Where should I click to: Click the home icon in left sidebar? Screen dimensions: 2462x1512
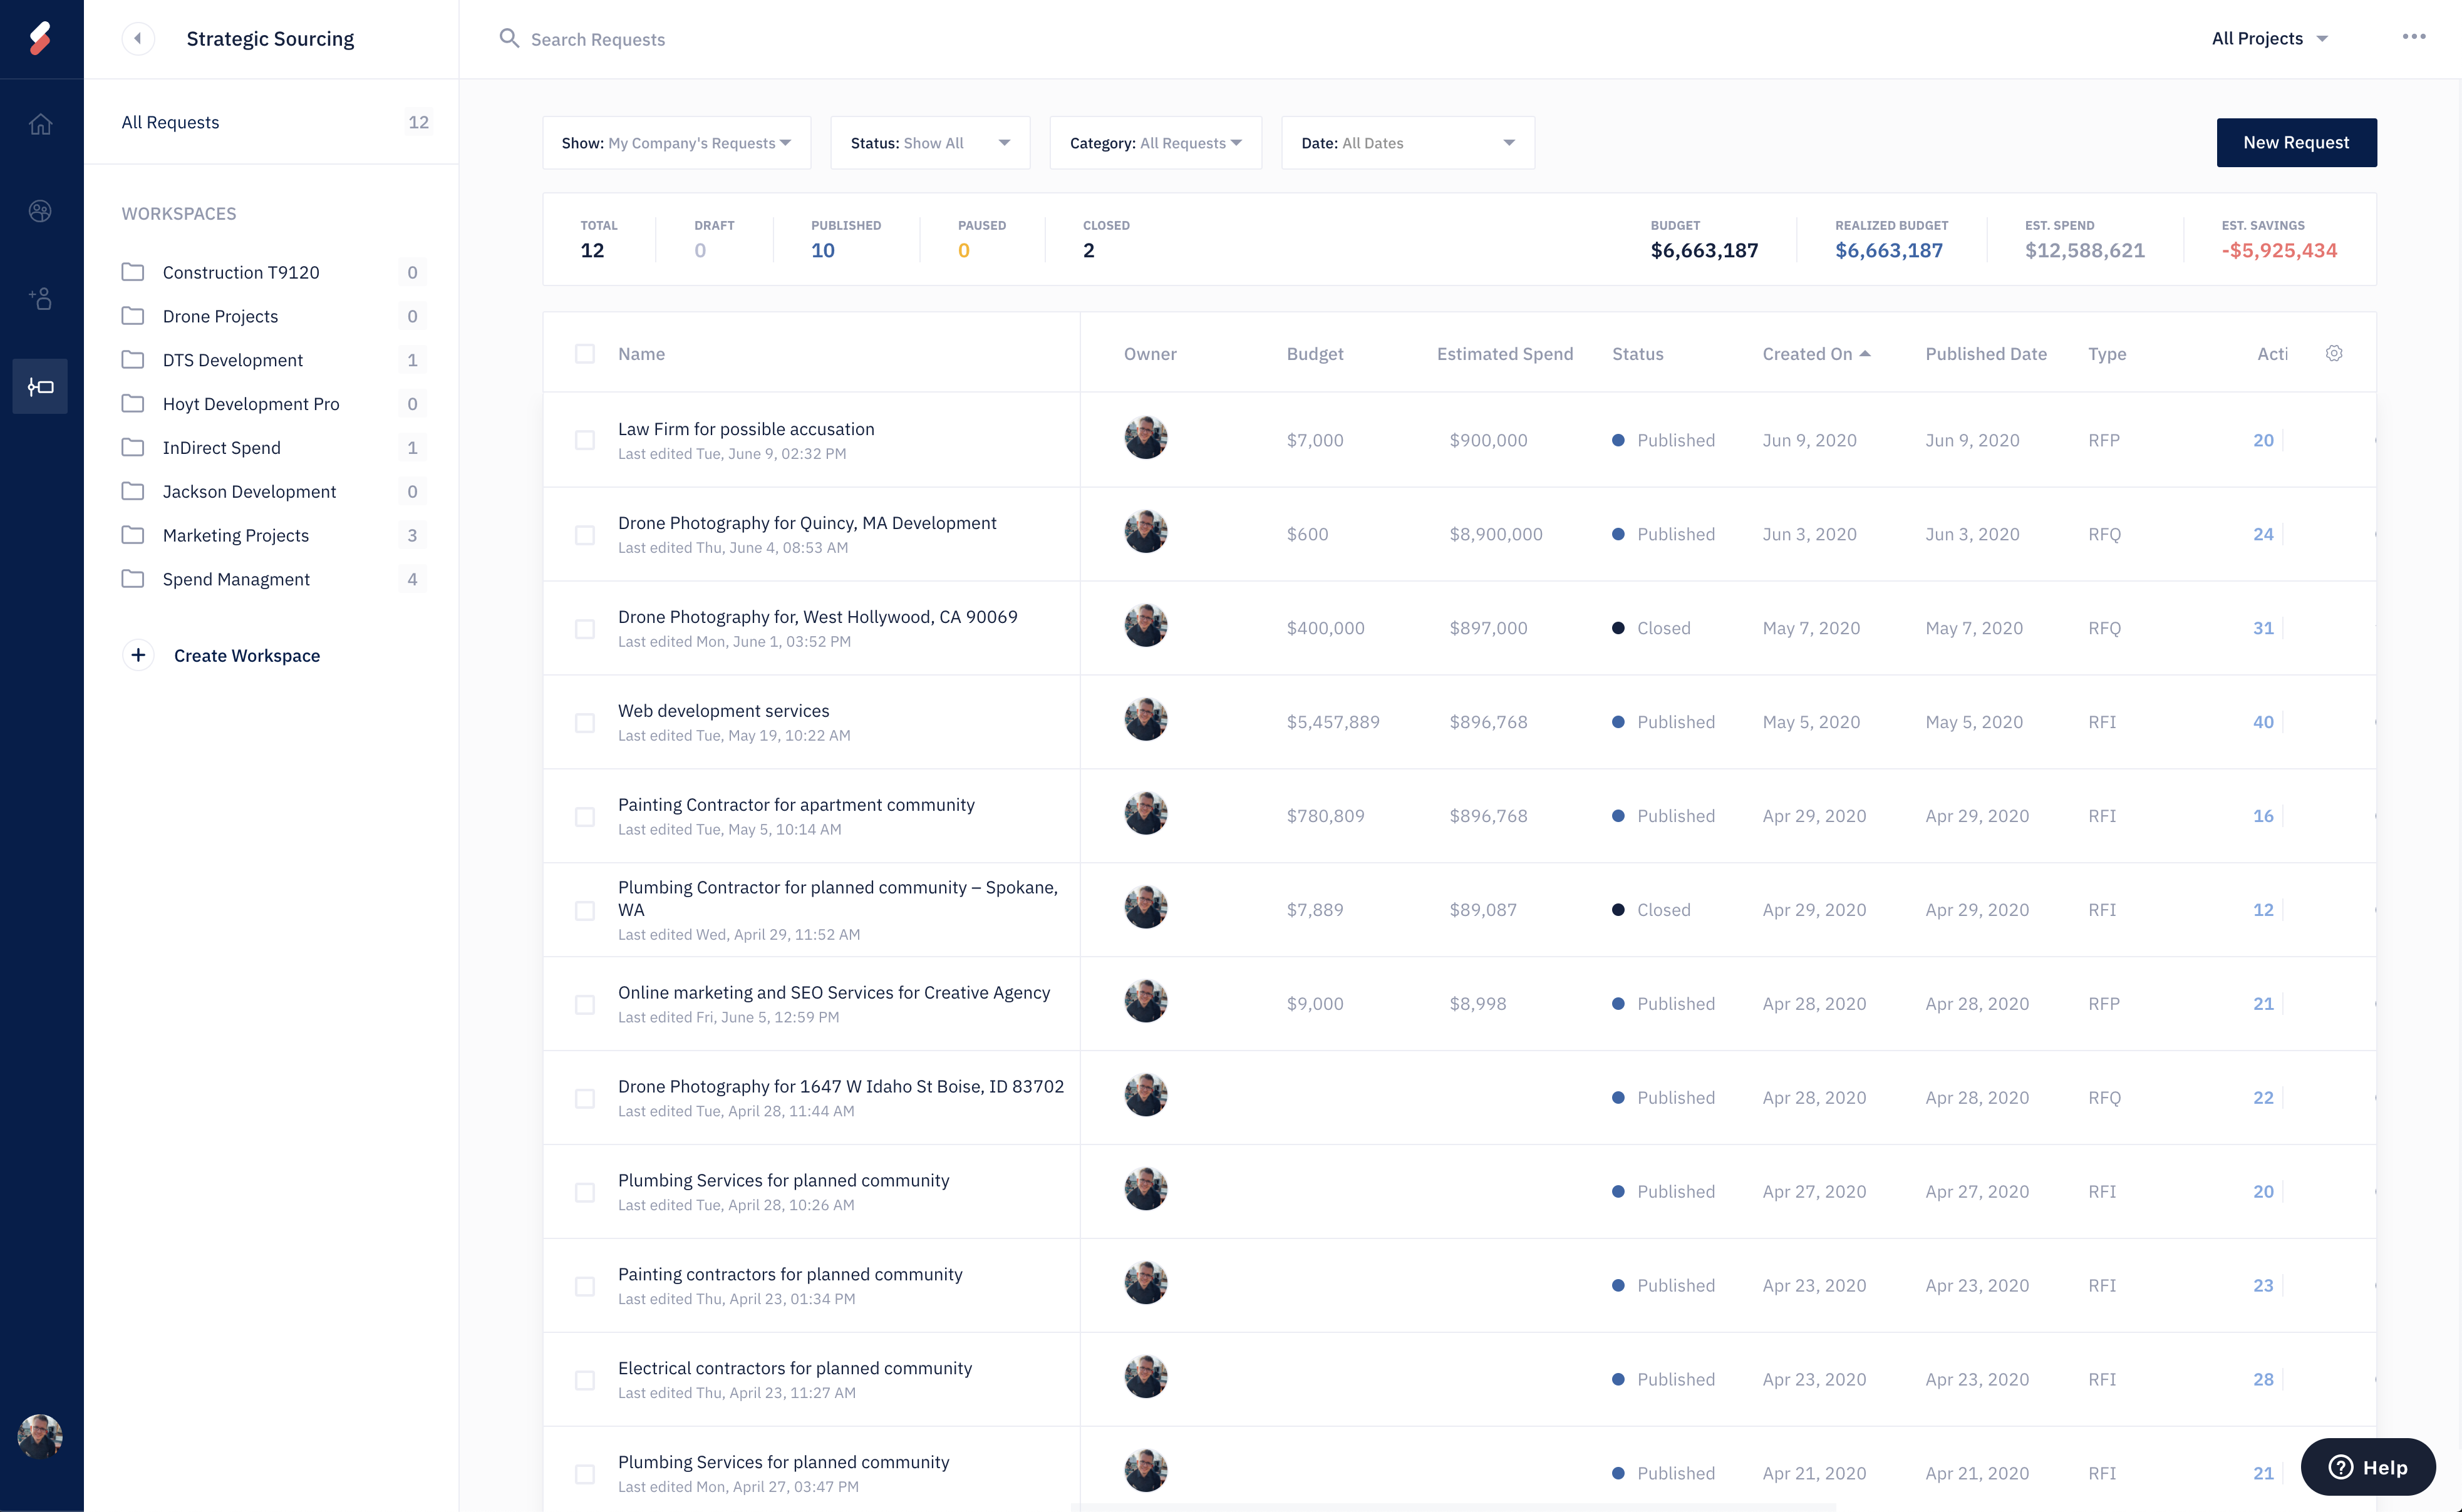(x=40, y=124)
